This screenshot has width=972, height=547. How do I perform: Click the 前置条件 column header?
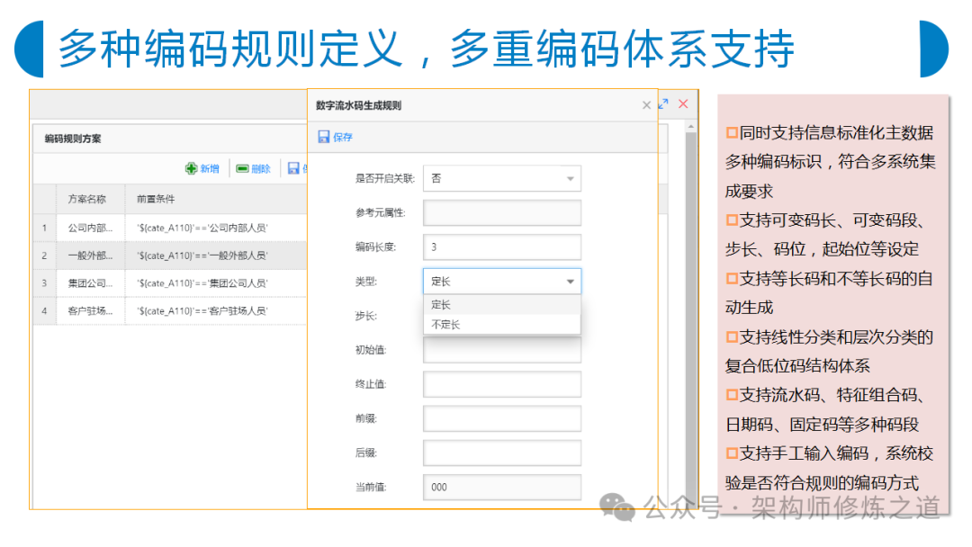pos(156,199)
